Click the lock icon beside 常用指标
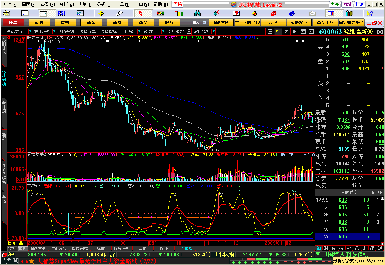 (189, 31)
